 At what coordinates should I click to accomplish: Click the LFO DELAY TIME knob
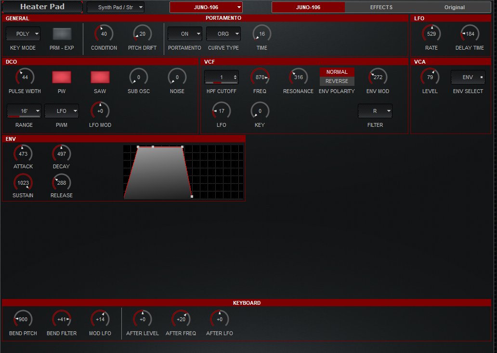(470, 34)
